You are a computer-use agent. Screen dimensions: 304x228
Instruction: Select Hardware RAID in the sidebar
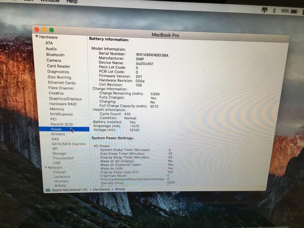63,104
